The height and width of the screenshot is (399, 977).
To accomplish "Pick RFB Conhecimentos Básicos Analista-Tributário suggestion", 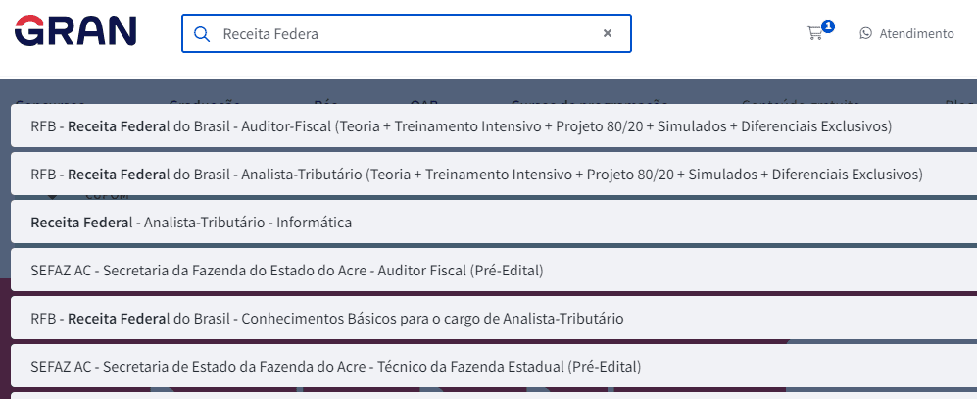I will tap(494, 318).
